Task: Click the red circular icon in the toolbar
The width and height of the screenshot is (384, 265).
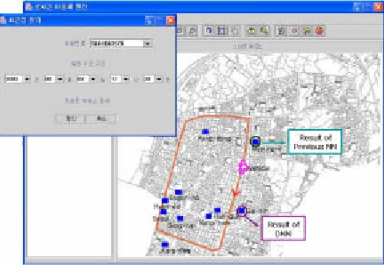Action: (319, 31)
